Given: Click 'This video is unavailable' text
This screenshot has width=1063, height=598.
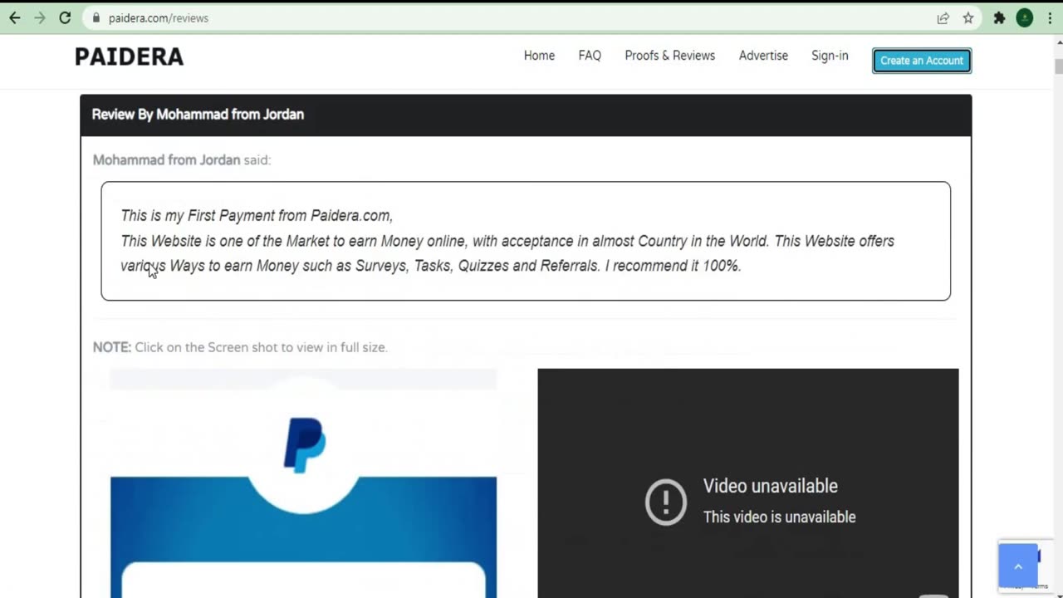Looking at the screenshot, I should (779, 517).
